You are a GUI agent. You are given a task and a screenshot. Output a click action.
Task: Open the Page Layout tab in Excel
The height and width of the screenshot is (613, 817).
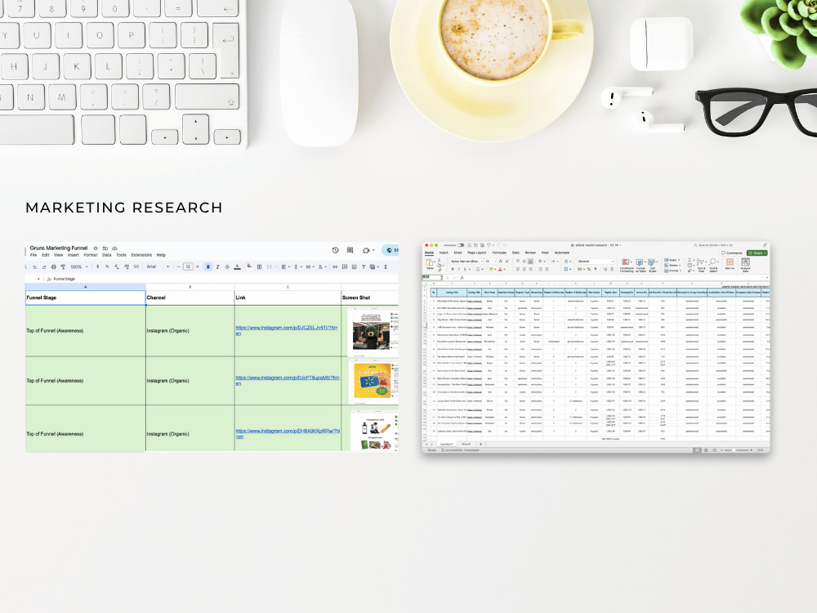(477, 253)
